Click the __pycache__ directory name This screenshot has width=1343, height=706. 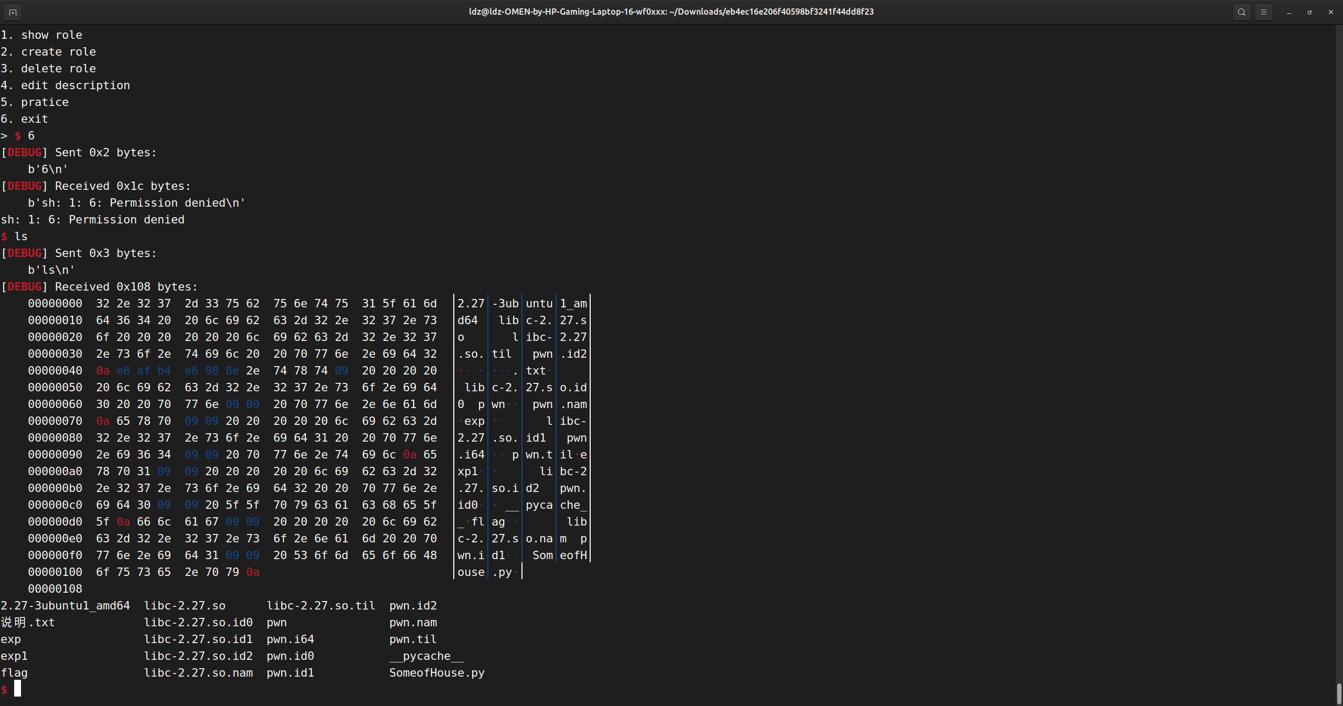tap(427, 656)
